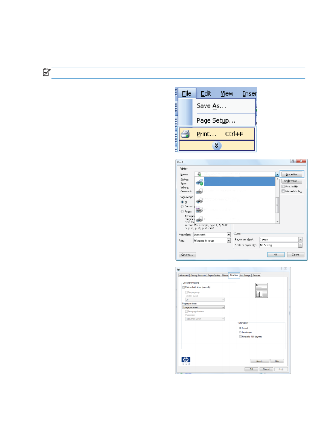Check the Flip pages up checkbox
Image resolution: width=336 pixels, height=447 pixels.
tap(186, 292)
